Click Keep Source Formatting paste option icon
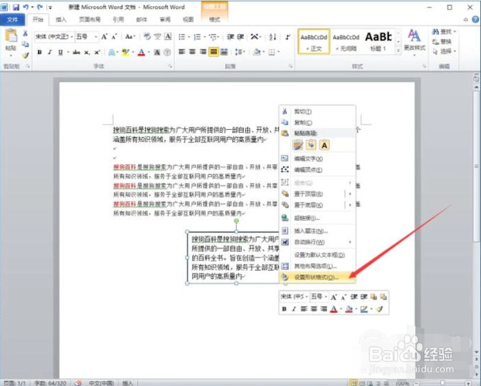481x386 pixels. 298,145
